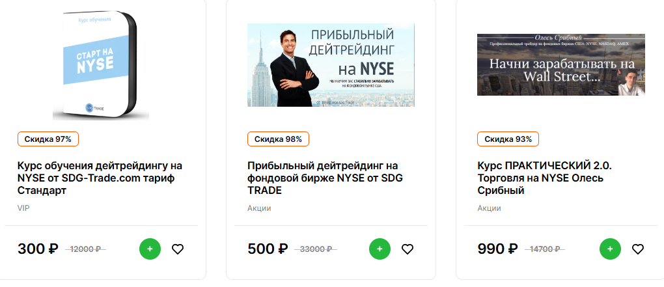Add the 300 ₽ SDG-Trade course to cart

tap(150, 249)
